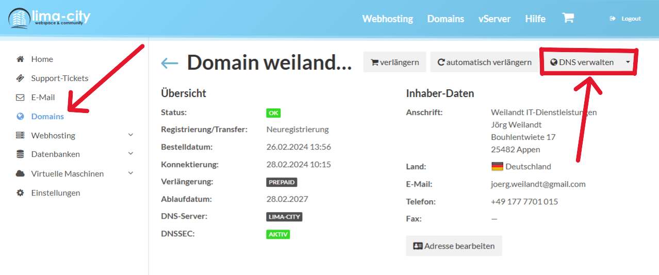Click the Inhaber-Daten heading
Viewport: 659px width, 275px height.
(x=440, y=93)
